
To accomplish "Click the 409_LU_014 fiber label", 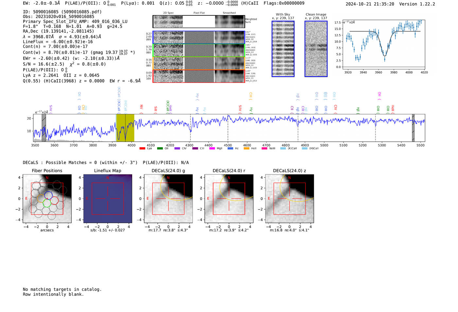I will [x=251, y=42].
